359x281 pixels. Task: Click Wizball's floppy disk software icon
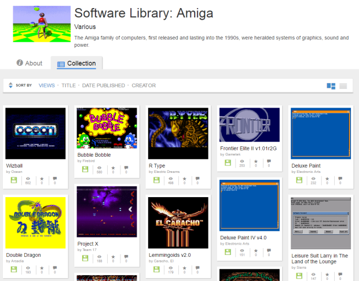(14, 180)
